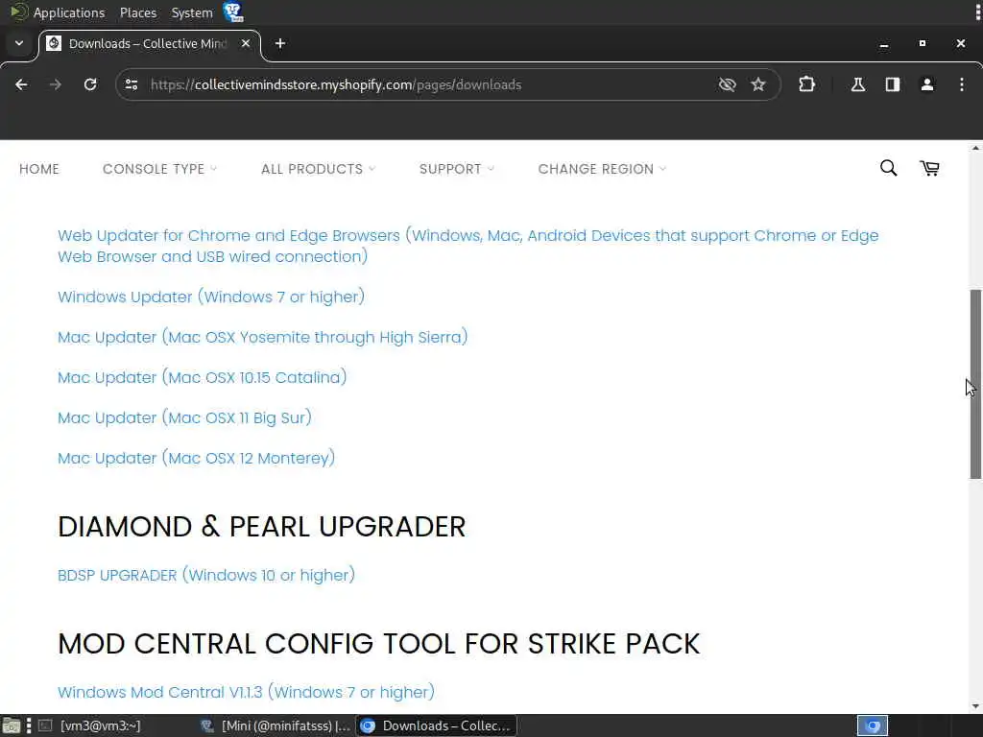
Task: Switch to the vm3@vm3 terminal in taskbar
Action: coord(89,725)
